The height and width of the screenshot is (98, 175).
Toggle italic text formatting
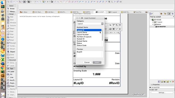tap(117, 29)
